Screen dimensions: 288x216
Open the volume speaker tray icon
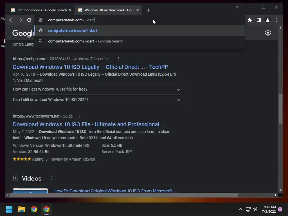pos(255,209)
